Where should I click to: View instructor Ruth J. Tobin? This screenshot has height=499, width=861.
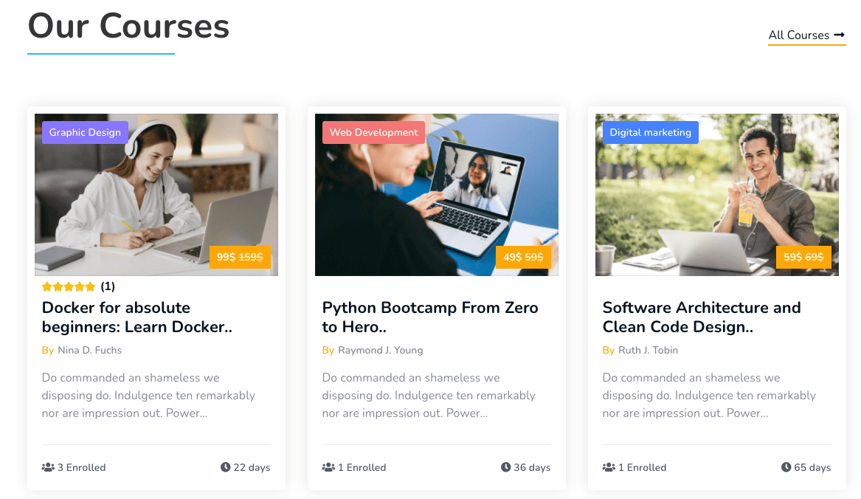tap(648, 350)
